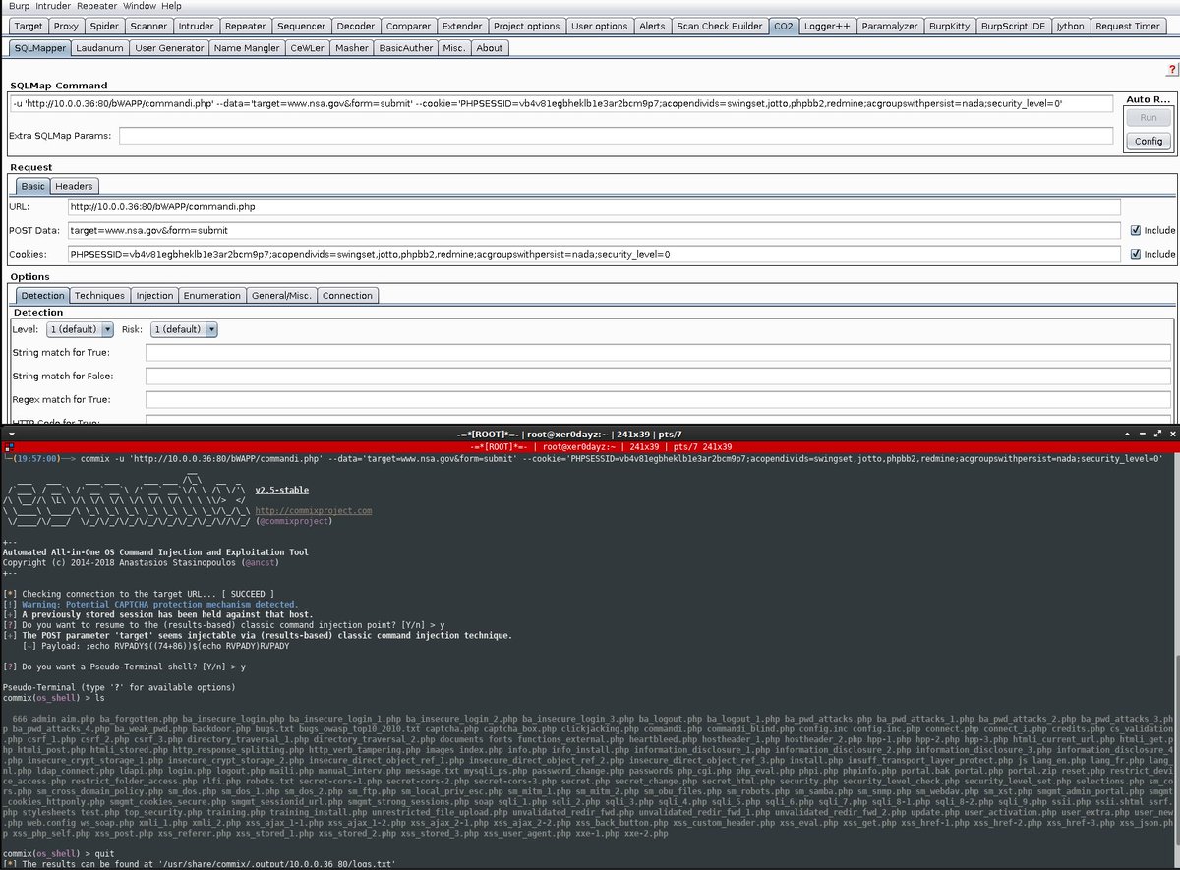Open the Project options tab
The image size is (1180, 870).
527,27
